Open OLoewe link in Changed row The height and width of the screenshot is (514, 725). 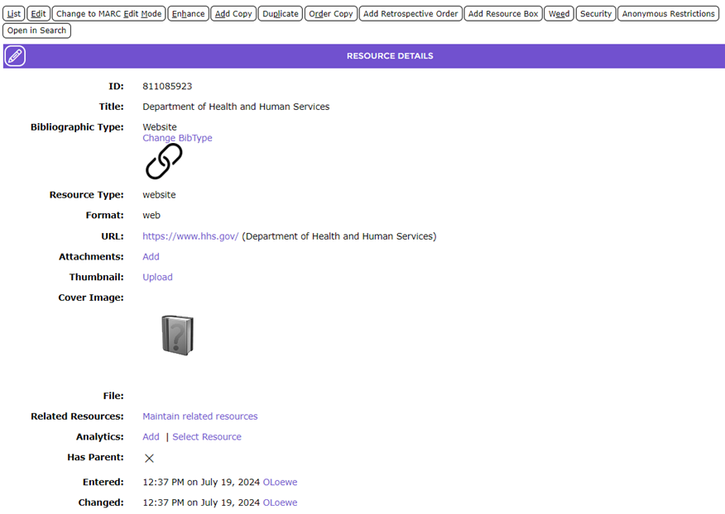(x=280, y=502)
